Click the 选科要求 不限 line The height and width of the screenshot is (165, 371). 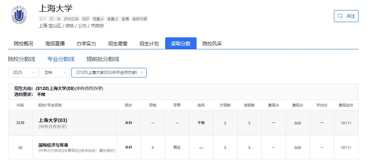coord(29,94)
